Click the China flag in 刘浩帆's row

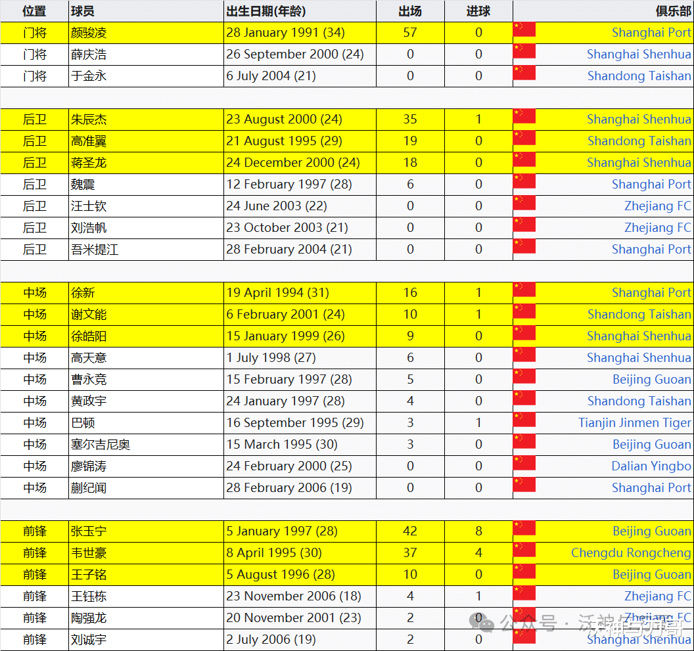[x=524, y=225]
